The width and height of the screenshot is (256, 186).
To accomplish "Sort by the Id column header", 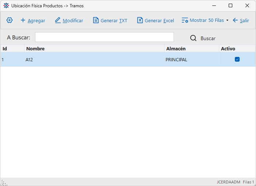I will 12,49.
